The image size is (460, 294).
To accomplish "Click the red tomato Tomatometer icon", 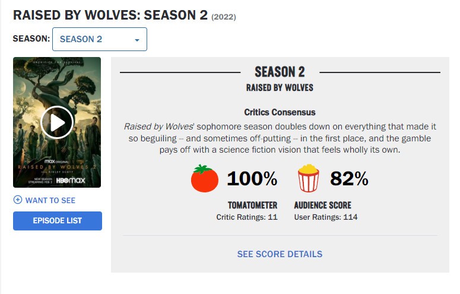I will tap(205, 179).
